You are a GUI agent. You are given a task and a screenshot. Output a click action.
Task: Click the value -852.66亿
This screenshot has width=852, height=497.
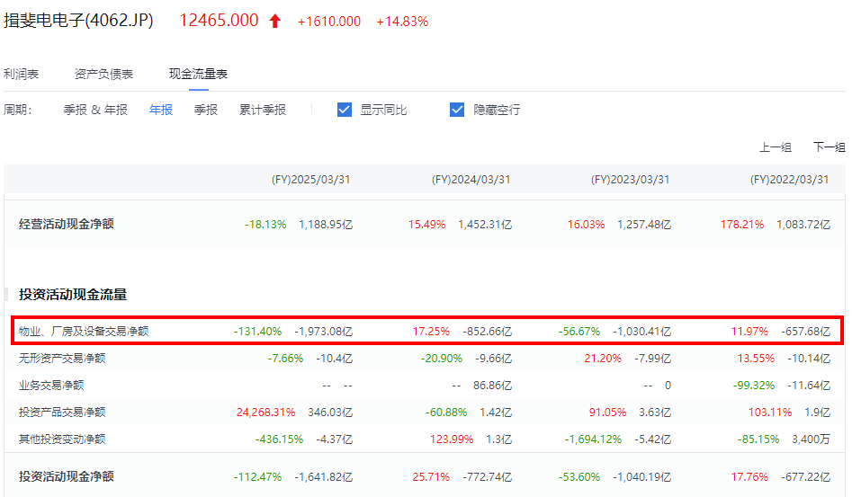pos(488,332)
